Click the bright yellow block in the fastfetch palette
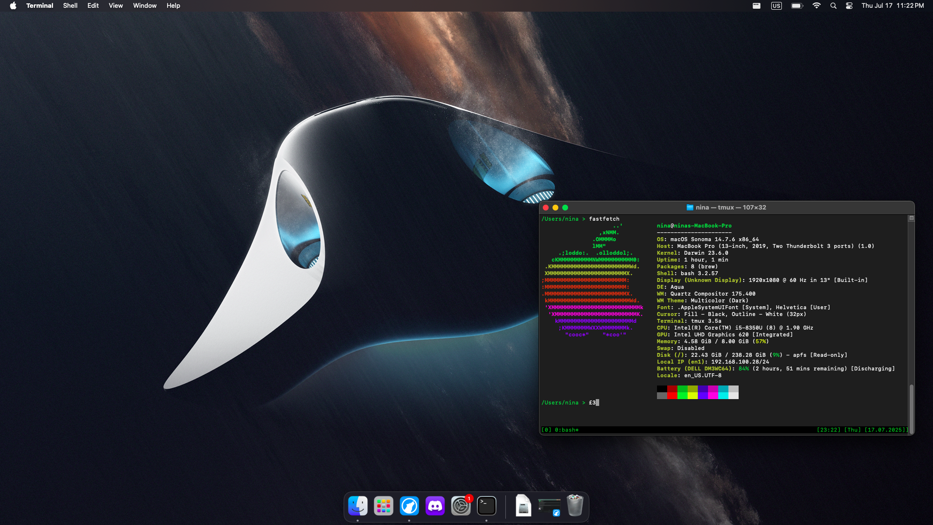This screenshot has height=525, width=933. [692, 396]
